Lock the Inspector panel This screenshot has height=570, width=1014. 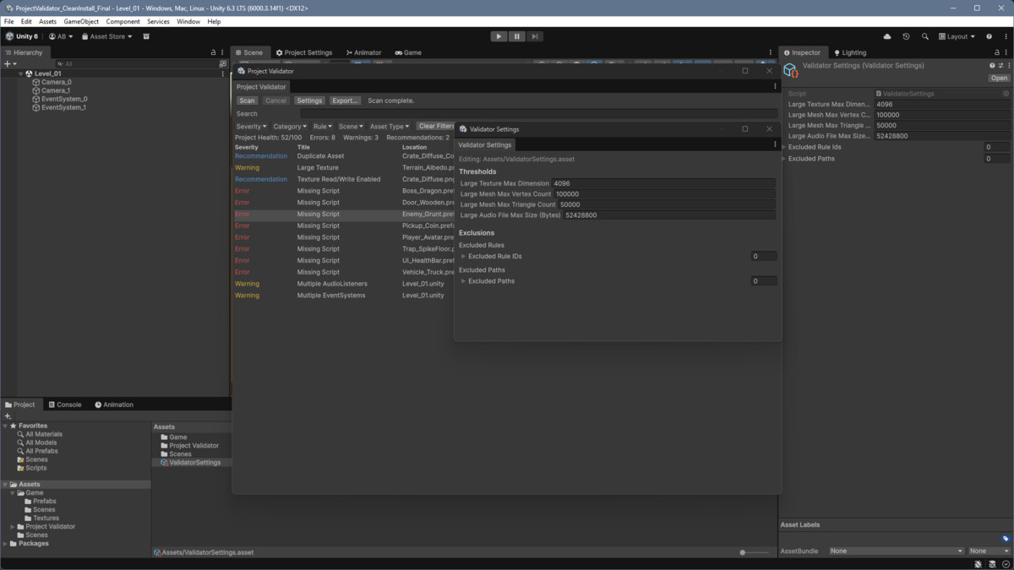pos(997,52)
